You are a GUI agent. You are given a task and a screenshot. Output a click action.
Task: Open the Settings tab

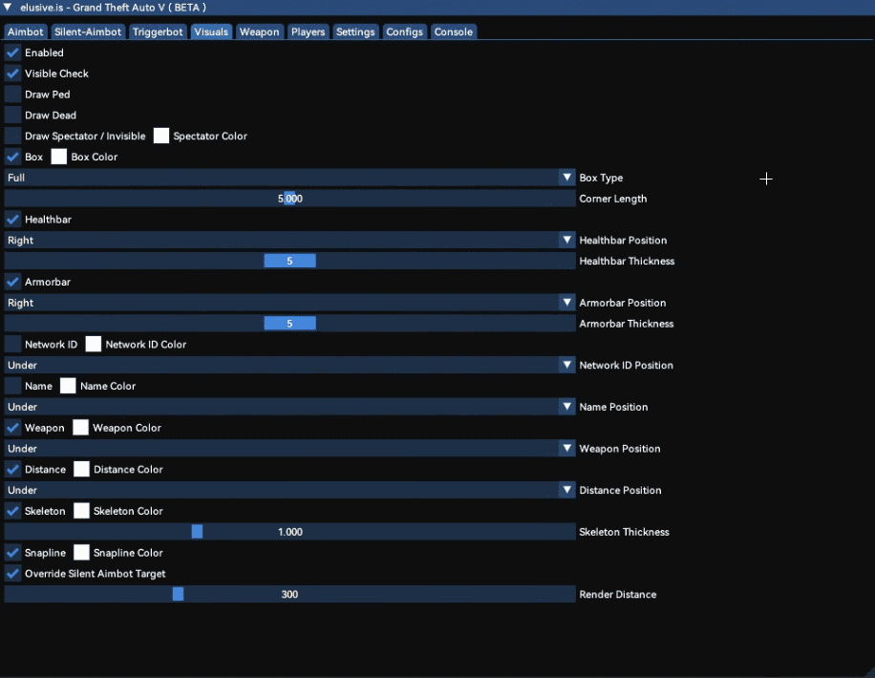(x=355, y=32)
